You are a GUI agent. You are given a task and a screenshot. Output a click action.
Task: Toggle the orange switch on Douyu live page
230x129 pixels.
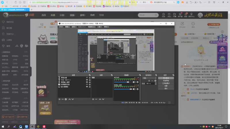53,24
